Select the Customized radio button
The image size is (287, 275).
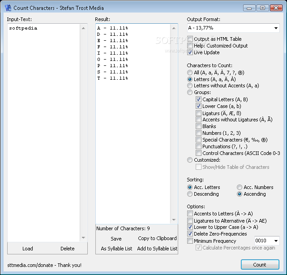click(190, 160)
